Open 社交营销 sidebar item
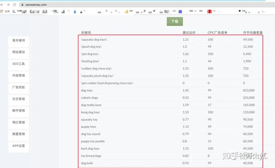Image resolution: width=275 pixels, height=168 pixels. [19, 99]
